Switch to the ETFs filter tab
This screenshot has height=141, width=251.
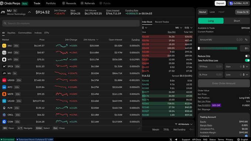[x=47, y=33]
